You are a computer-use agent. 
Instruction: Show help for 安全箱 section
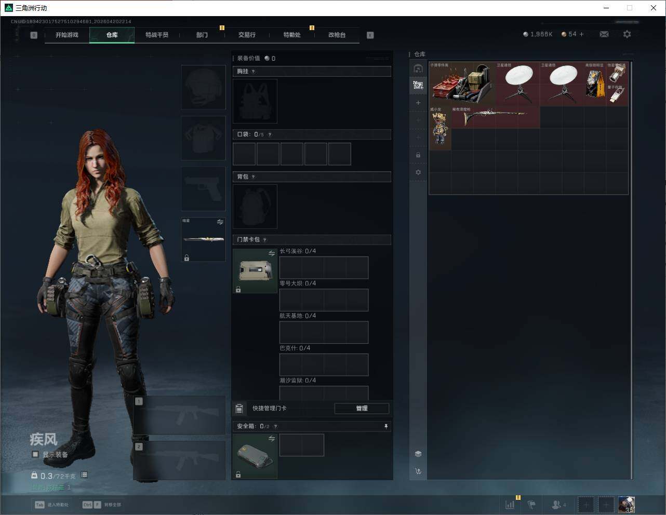pos(275,426)
